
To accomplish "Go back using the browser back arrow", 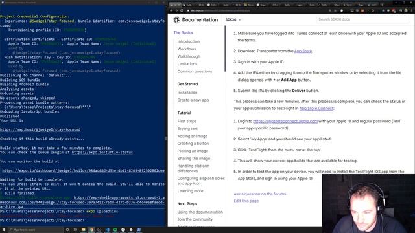I will [171, 10].
